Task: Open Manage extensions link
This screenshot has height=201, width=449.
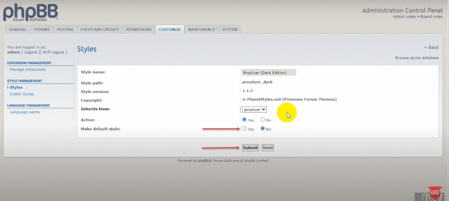Action: point(28,69)
